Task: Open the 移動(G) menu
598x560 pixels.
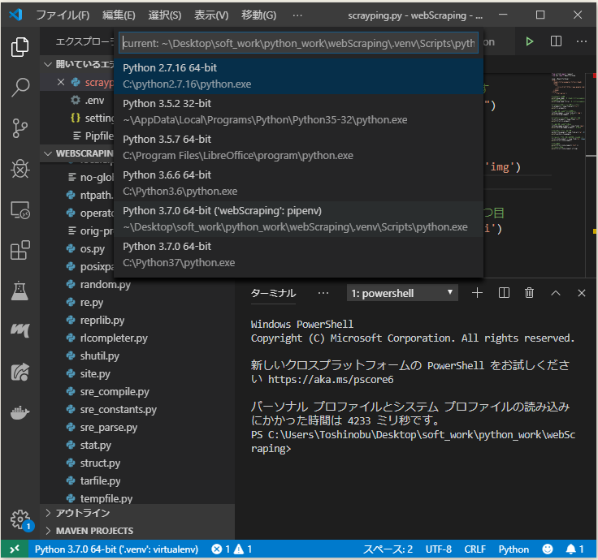Action: point(258,15)
